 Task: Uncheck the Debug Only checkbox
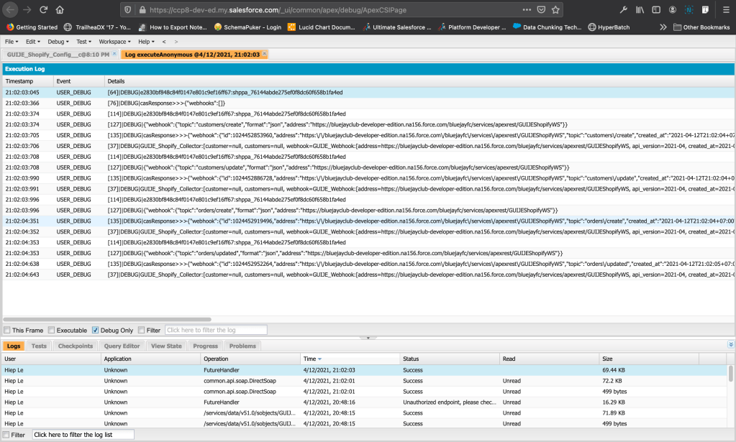click(95, 330)
